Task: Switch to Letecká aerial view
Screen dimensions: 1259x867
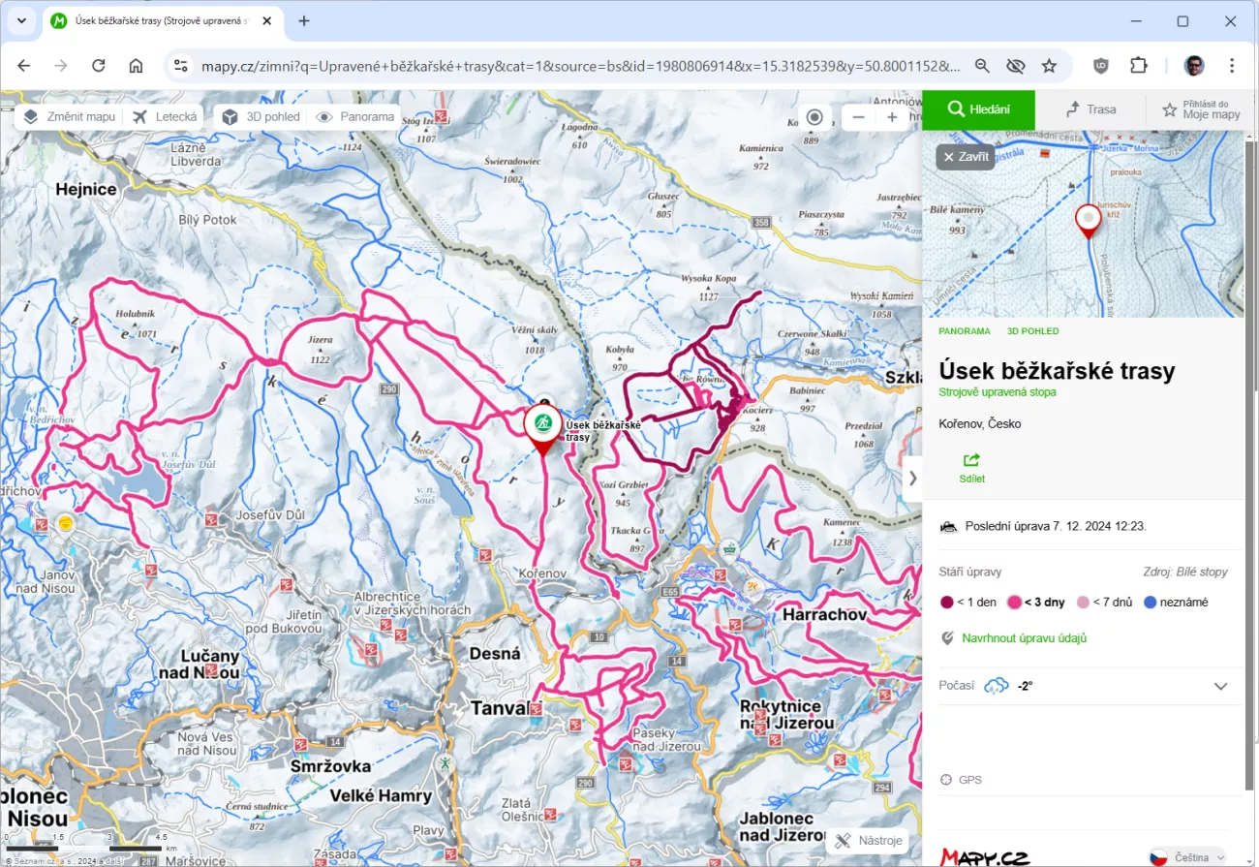Action: (x=166, y=117)
